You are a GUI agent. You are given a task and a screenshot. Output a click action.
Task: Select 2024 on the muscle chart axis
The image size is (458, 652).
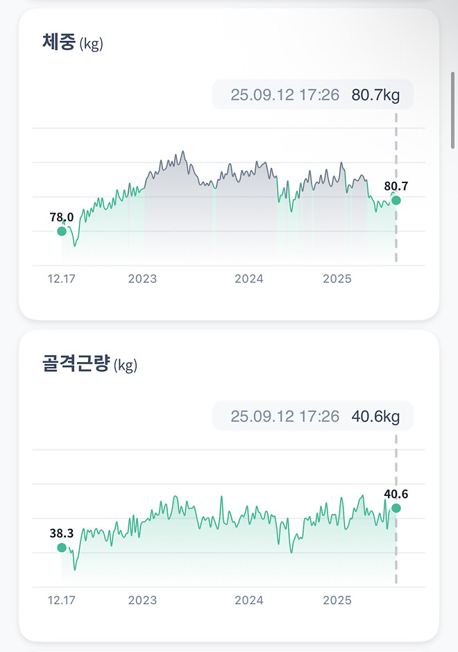point(249,601)
